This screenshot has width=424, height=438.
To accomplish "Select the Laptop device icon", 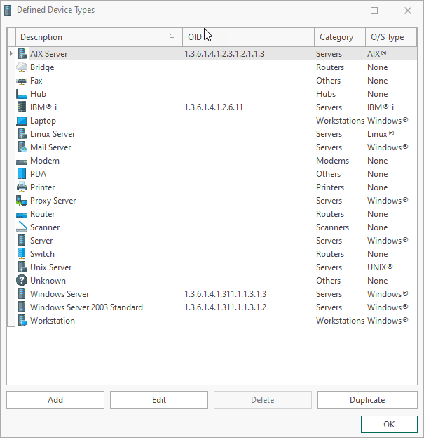I will click(x=22, y=121).
